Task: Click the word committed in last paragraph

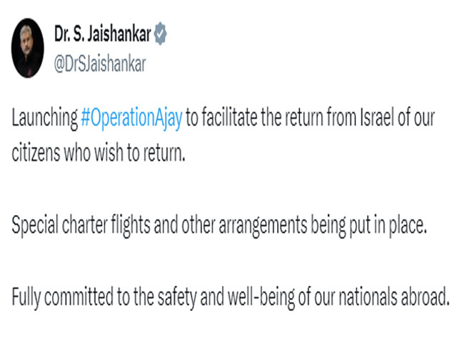Action: [79, 297]
